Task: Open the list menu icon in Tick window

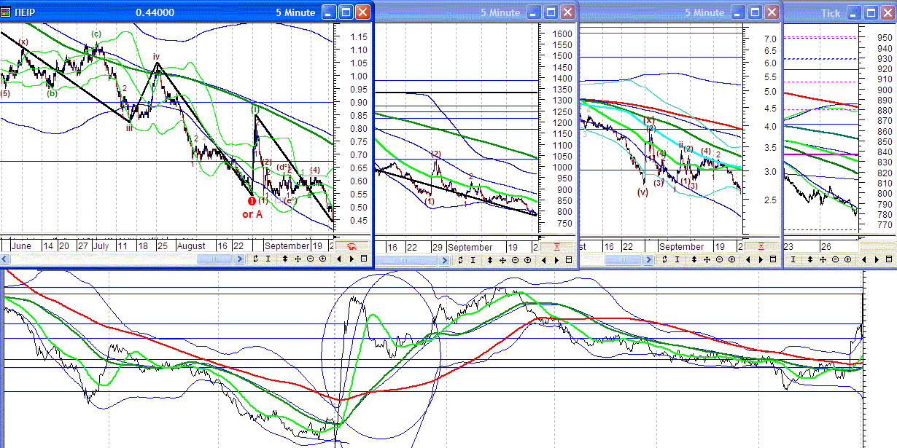Action: tap(888, 259)
